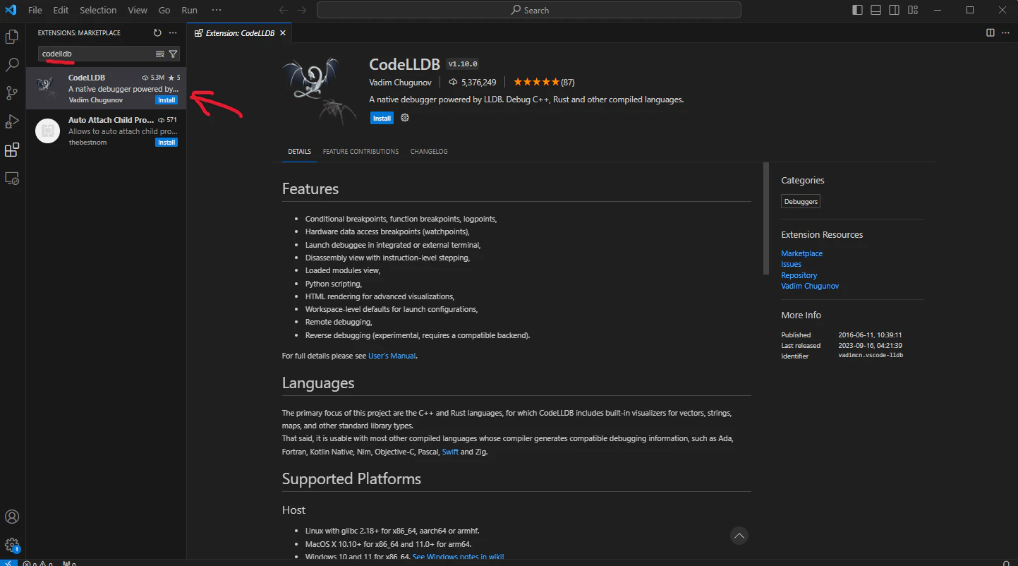Install Auto Attach Child Processes extension
Screen dimensions: 1018x566
[x=166, y=143]
